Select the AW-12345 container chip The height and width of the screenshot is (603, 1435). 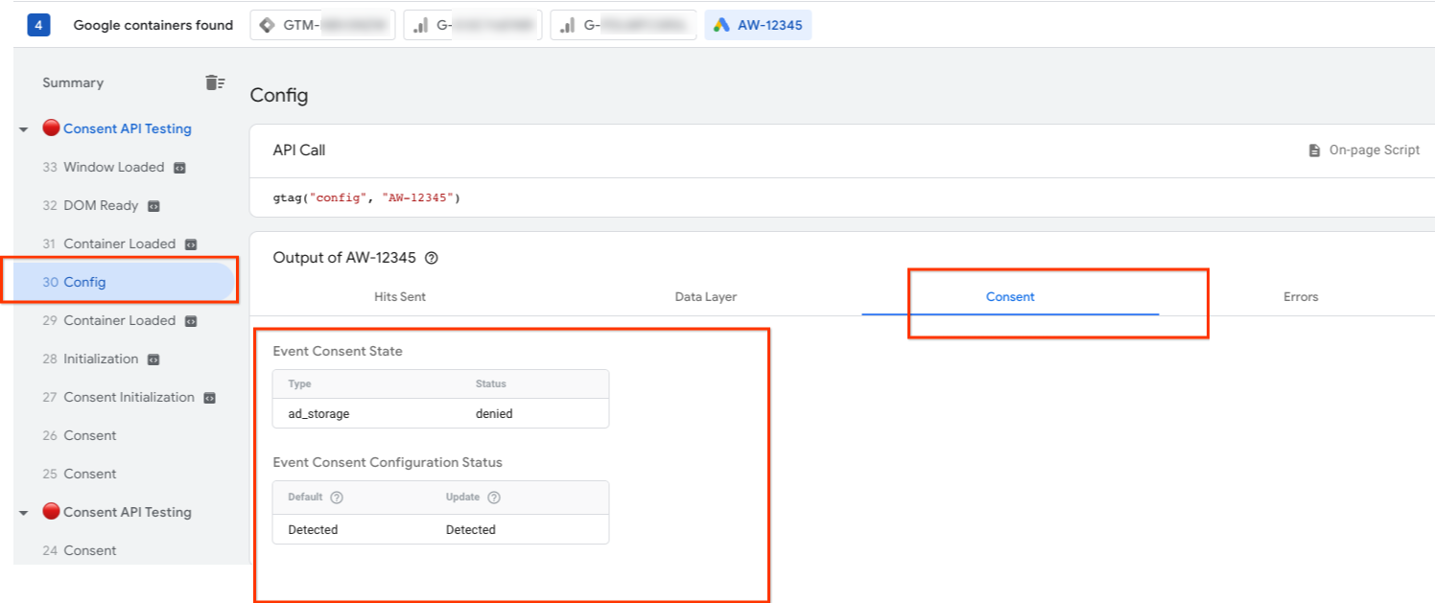pyautogui.click(x=758, y=26)
